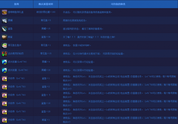Viewport: 178px width, 124px height.
Task: Select the 鲨鱼×30 material cell
Action: [x=46, y=37]
